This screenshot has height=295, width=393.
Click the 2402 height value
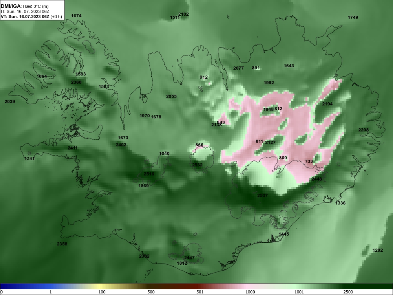(x=121, y=145)
